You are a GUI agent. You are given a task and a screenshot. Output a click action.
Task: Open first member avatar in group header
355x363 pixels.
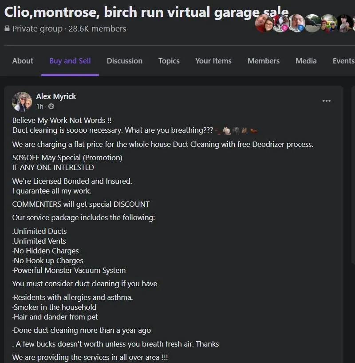tap(264, 23)
